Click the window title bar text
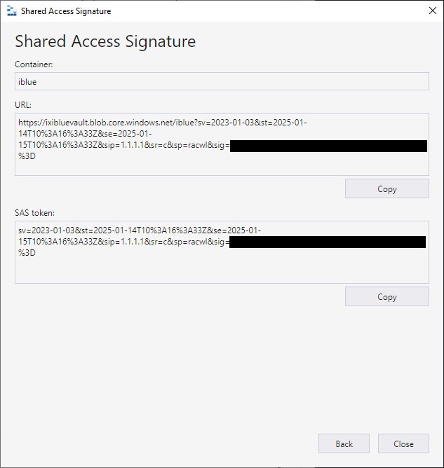Image resolution: width=444 pixels, height=468 pixels. point(66,11)
